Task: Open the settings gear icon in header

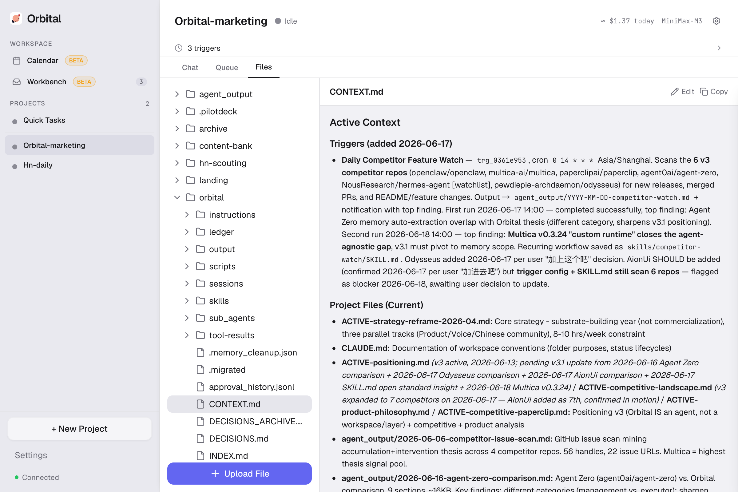Action: pos(716,21)
